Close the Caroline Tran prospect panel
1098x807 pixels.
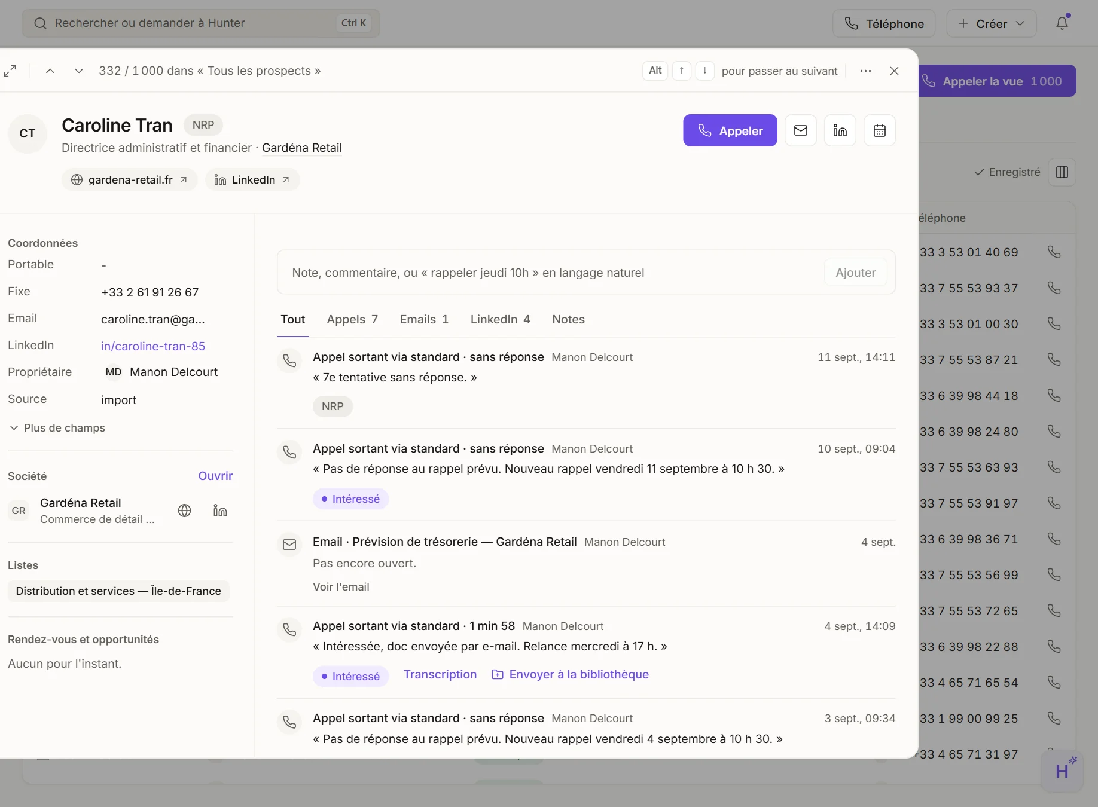[894, 71]
